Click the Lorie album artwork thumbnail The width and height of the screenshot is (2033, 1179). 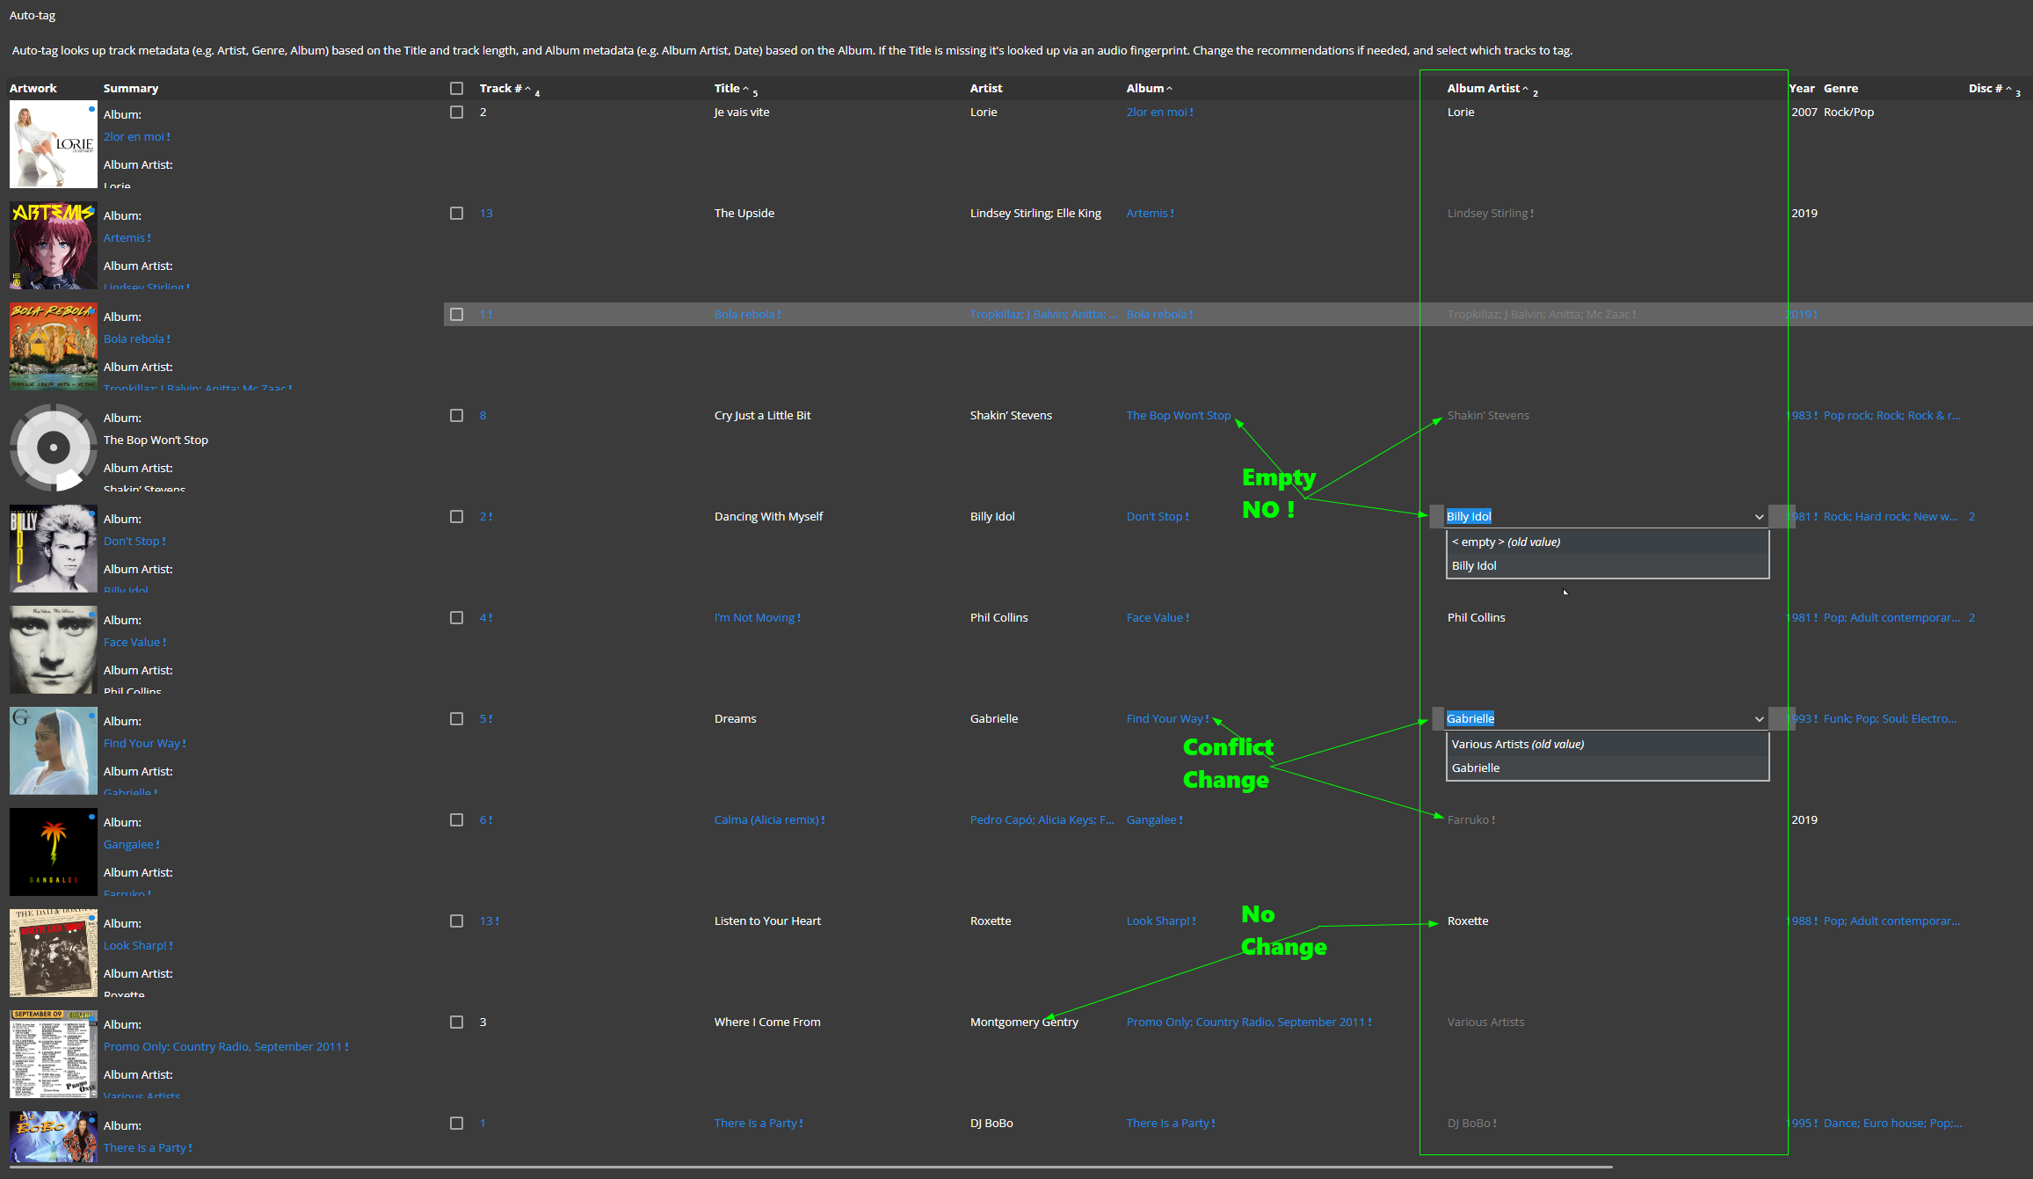coord(53,144)
